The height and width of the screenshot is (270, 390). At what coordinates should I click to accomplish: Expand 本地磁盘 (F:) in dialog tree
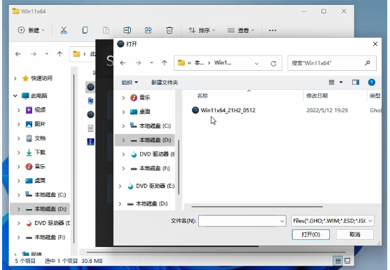[123, 168]
